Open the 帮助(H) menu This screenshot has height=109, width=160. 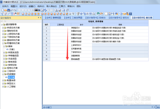[x=71, y=6]
